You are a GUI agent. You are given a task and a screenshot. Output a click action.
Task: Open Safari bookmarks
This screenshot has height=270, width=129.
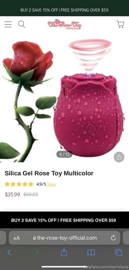(91, 253)
